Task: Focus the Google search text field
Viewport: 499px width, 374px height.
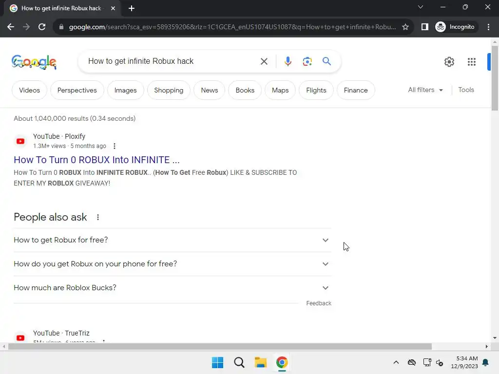Action: (172, 61)
